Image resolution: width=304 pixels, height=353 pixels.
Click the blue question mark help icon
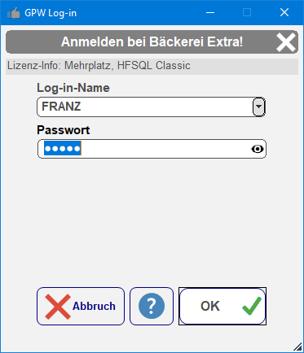coord(152,306)
